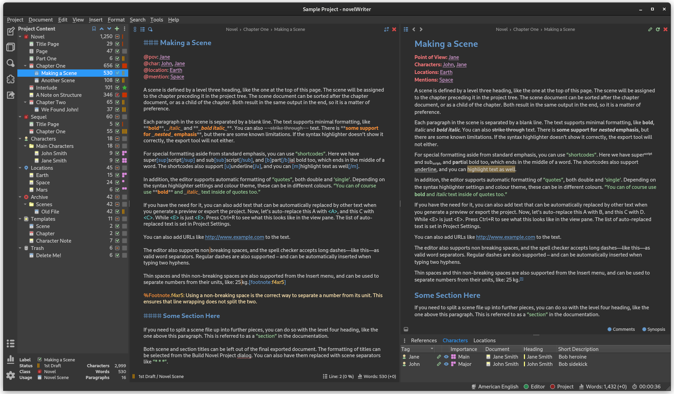Click green star status of Interlude
Image resolution: width=674 pixels, height=394 pixels.
(124, 88)
